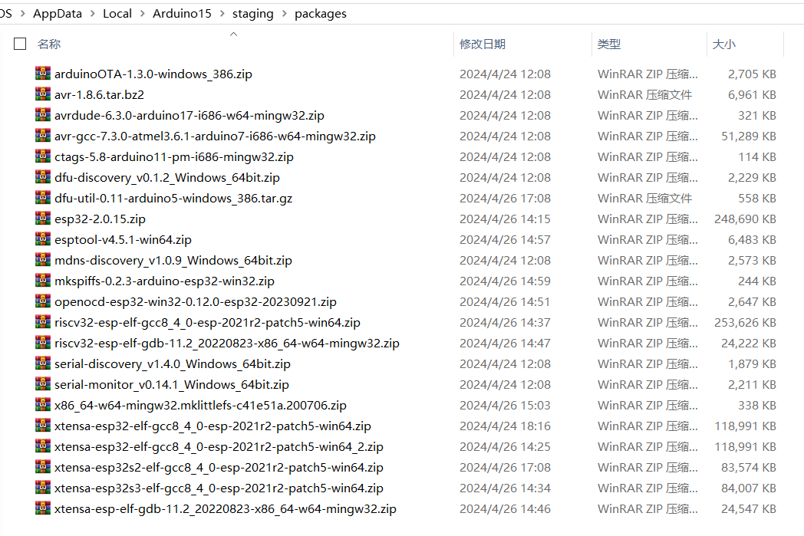The width and height of the screenshot is (804, 536).
Task: Select file name avr-1.8.6.tar.bz2
Action: click(x=100, y=95)
